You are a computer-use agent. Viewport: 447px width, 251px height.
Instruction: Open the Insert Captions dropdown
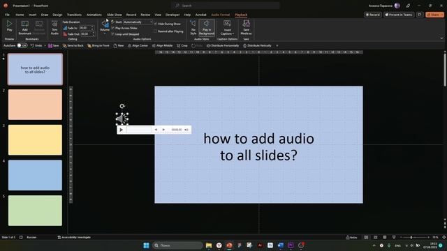point(227,28)
